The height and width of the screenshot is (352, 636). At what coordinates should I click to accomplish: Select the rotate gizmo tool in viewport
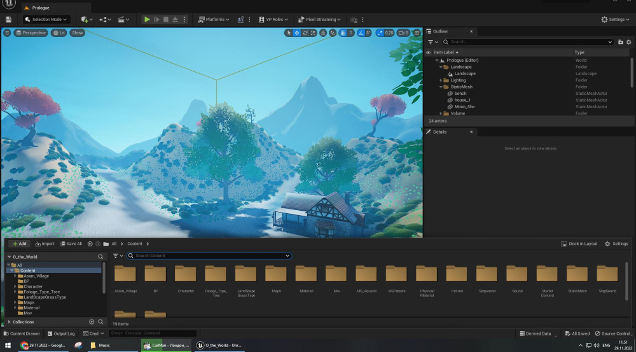(305, 32)
